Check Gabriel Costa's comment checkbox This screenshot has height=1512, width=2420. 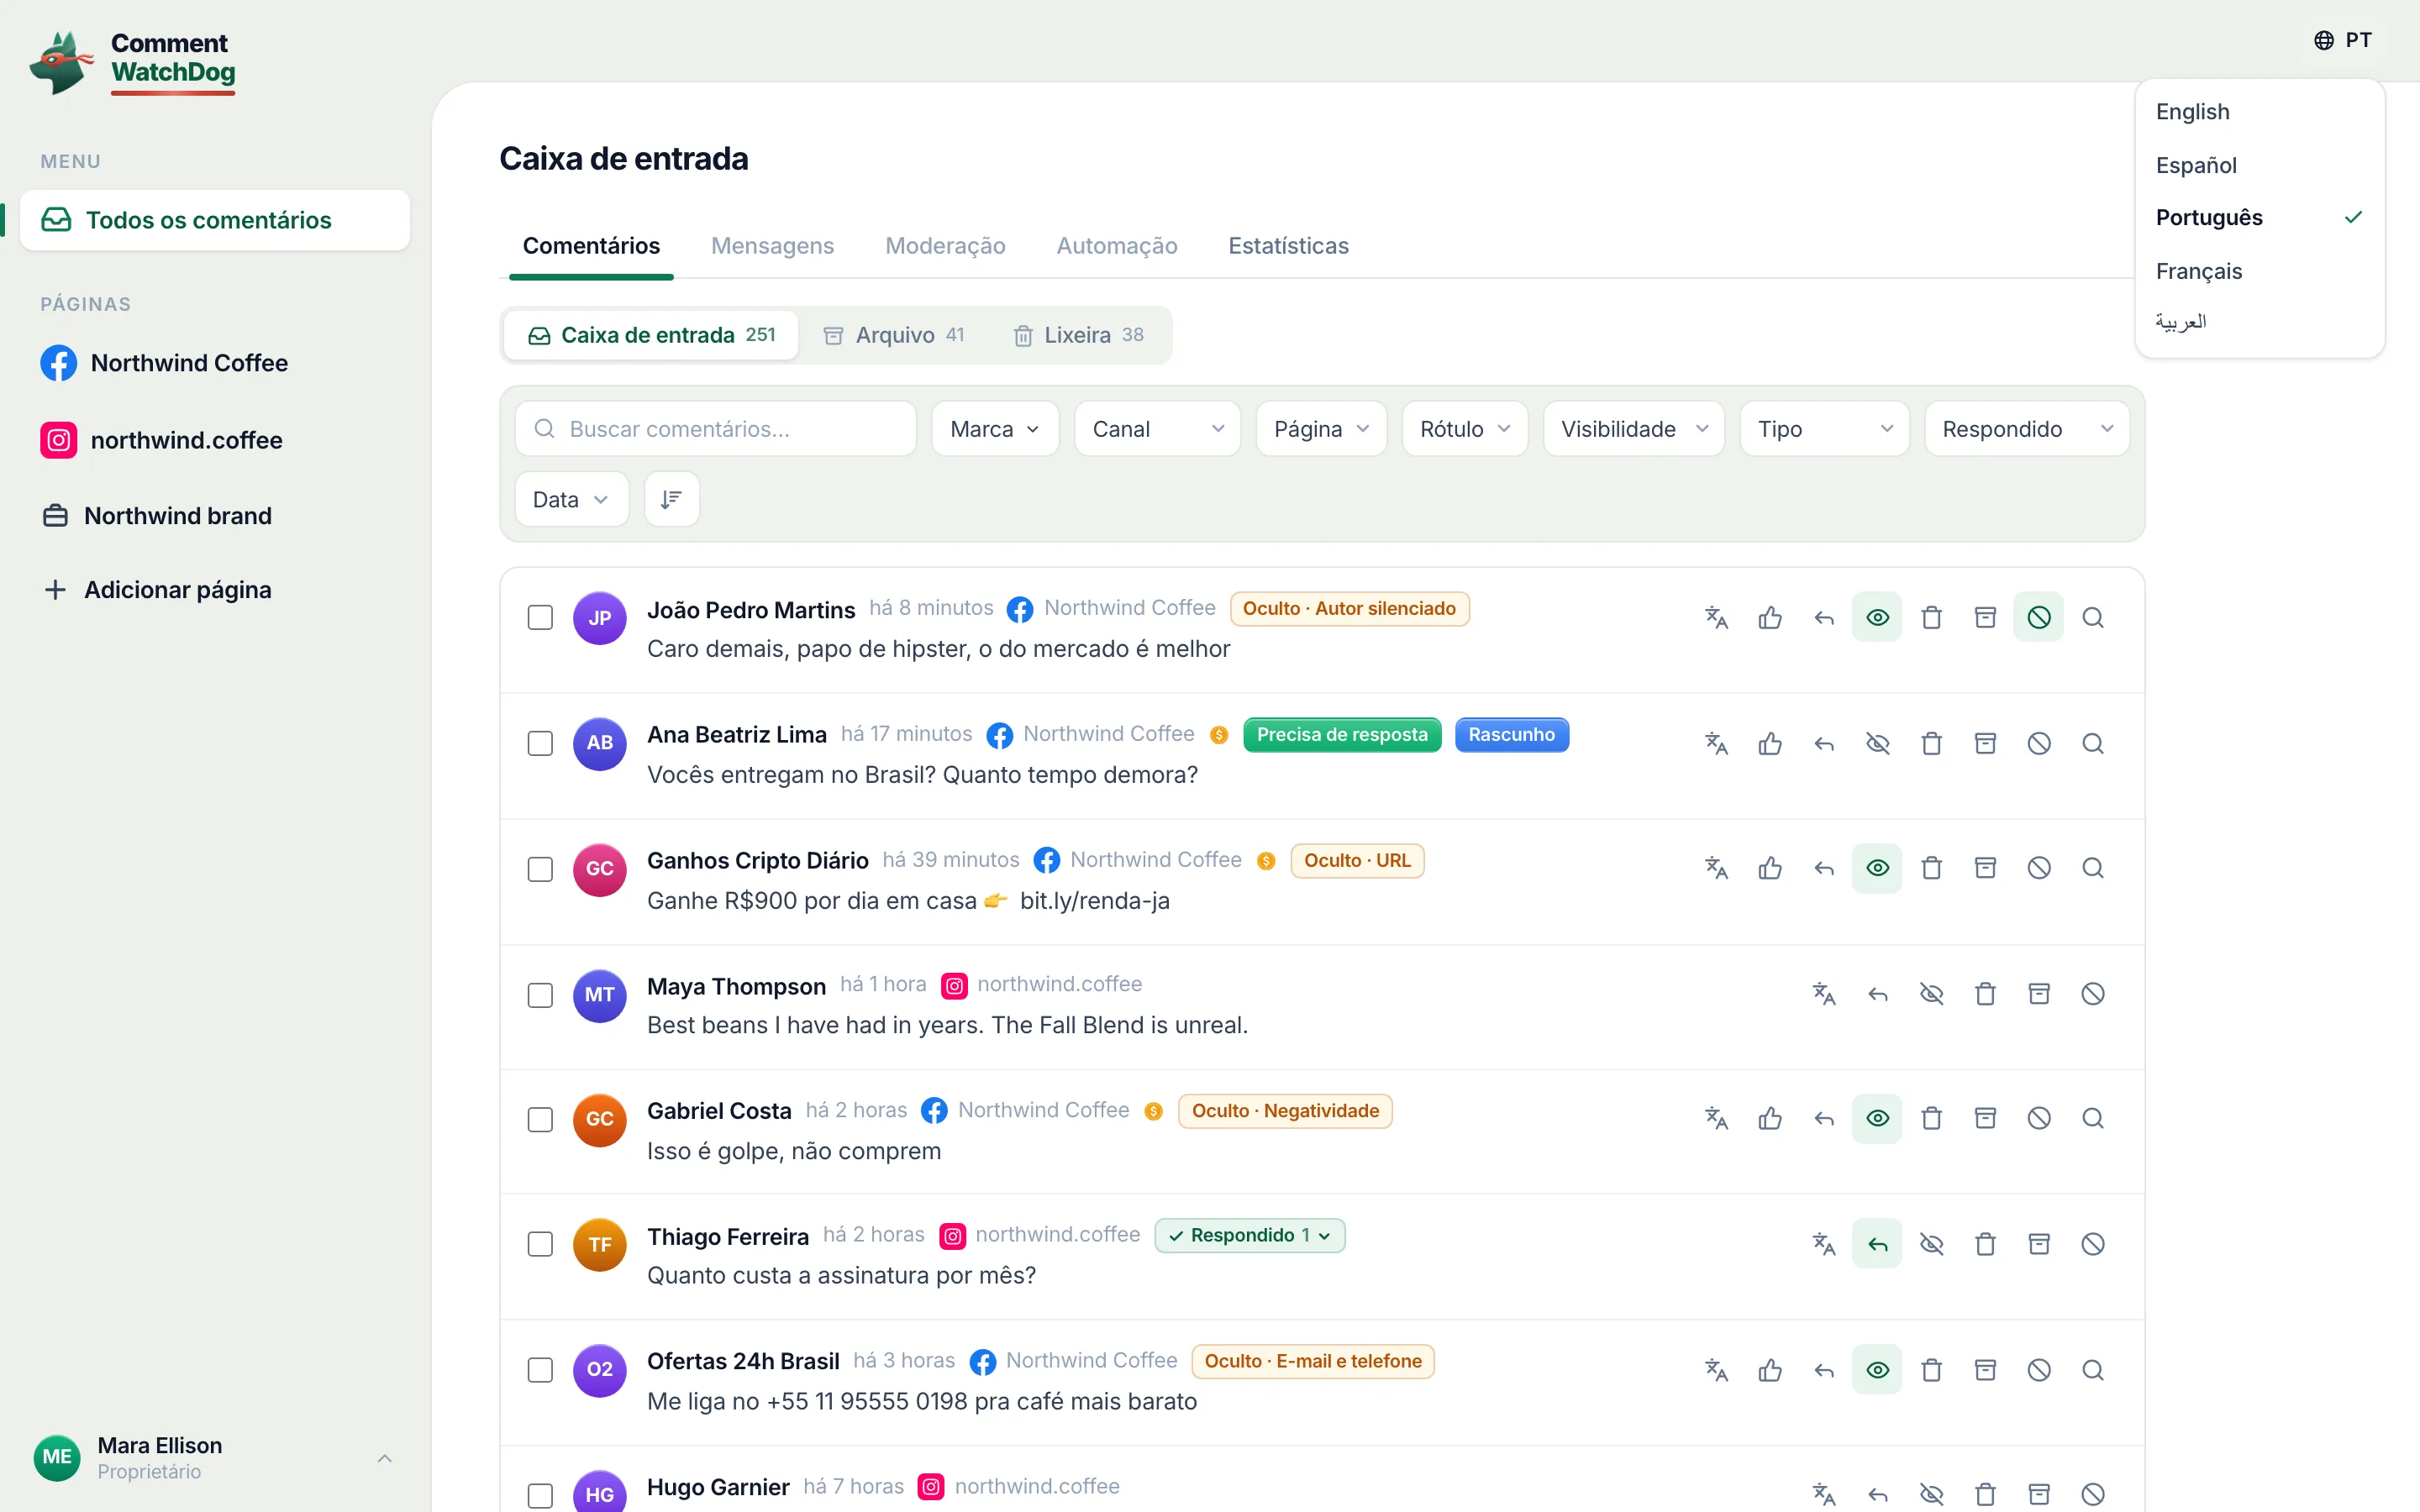[x=540, y=1119]
